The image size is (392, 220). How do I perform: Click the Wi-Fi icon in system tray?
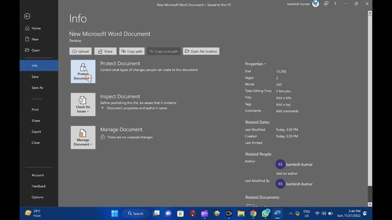317,213
